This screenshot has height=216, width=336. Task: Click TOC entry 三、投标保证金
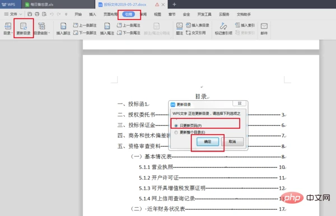[136, 125]
